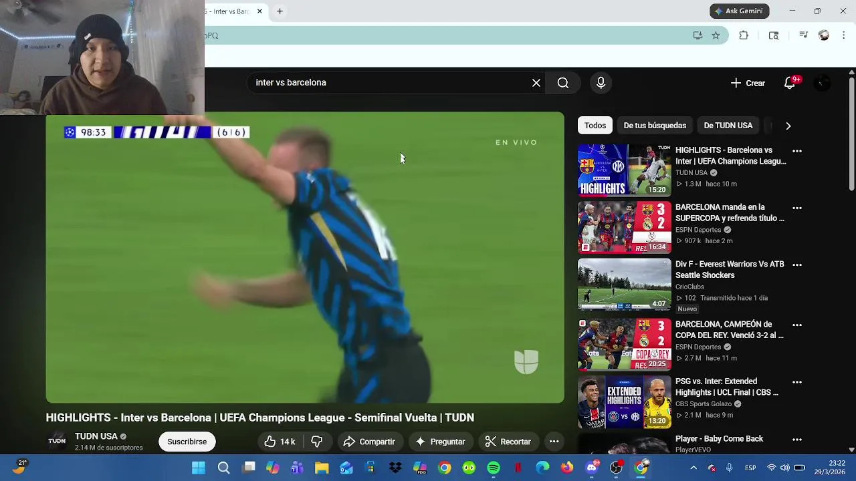Open BARCELONA manda en la SUPERCOPA thumbnail
This screenshot has width=856, height=481.
coord(624,227)
